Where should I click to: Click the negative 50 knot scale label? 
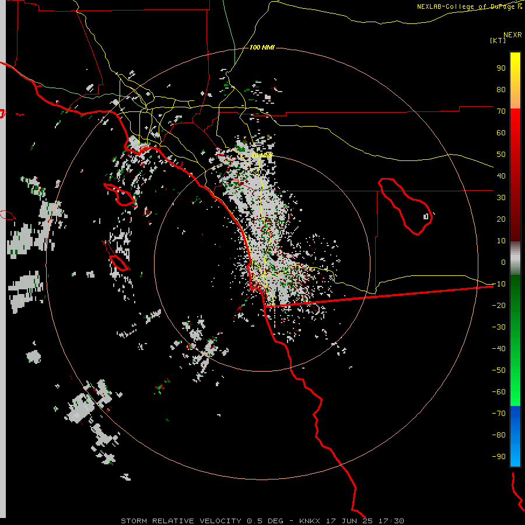click(x=499, y=370)
